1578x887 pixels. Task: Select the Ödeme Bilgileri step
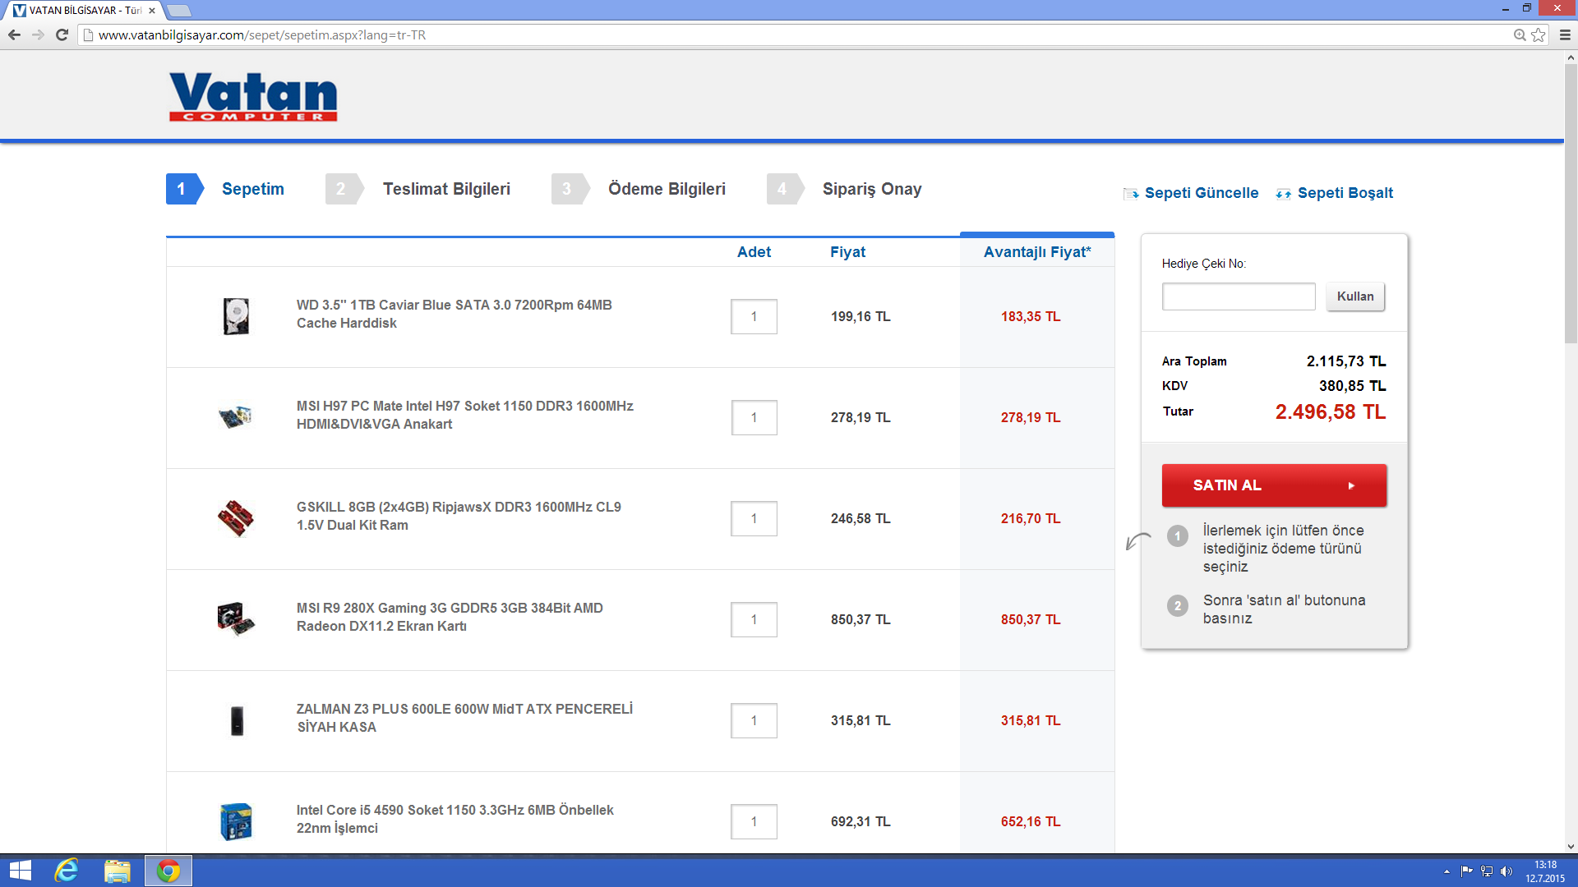pos(639,189)
